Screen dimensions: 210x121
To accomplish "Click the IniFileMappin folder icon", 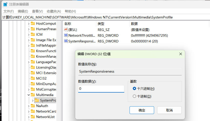I will click(x=33, y=45).
